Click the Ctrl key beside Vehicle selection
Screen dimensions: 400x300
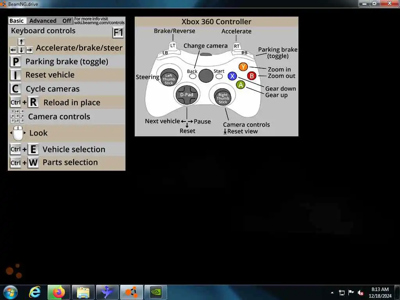[16, 149]
